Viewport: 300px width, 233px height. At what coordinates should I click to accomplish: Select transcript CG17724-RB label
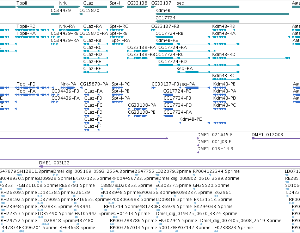(x=169, y=33)
